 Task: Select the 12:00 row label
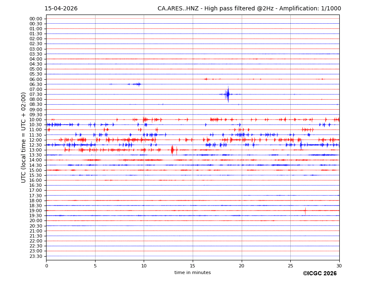pyautogui.click(x=36, y=140)
